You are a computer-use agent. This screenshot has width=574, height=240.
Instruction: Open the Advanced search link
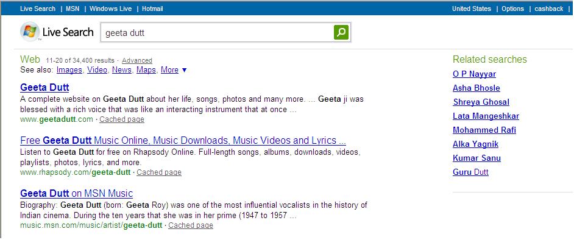(137, 60)
